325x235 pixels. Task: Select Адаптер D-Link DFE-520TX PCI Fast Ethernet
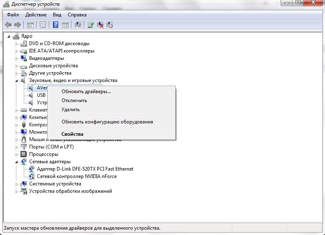[85, 169]
